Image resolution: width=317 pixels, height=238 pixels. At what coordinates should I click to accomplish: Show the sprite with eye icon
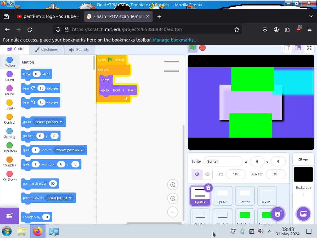pyautogui.click(x=197, y=174)
